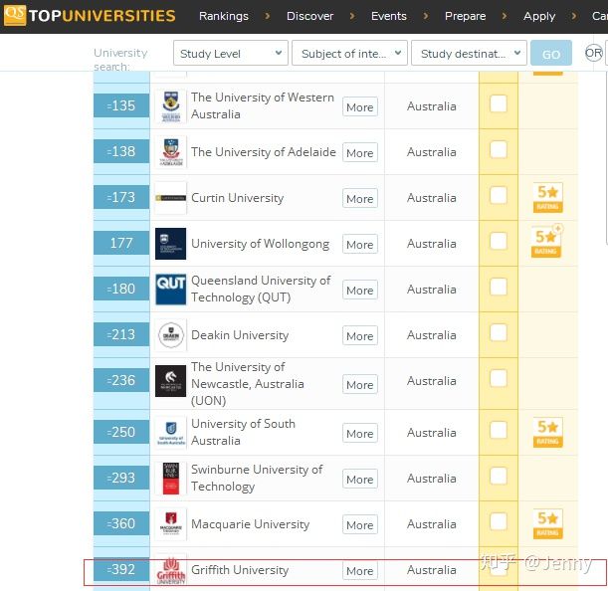The image size is (608, 591).
Task: Click More for Curtin University
Action: point(360,199)
